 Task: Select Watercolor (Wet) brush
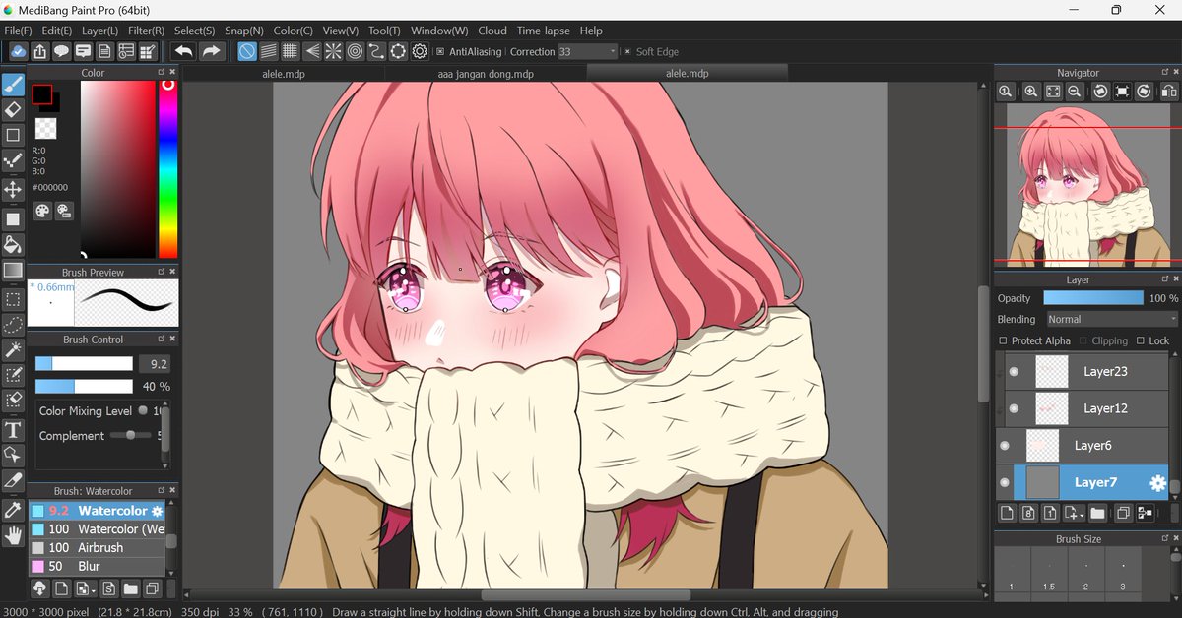[98, 529]
